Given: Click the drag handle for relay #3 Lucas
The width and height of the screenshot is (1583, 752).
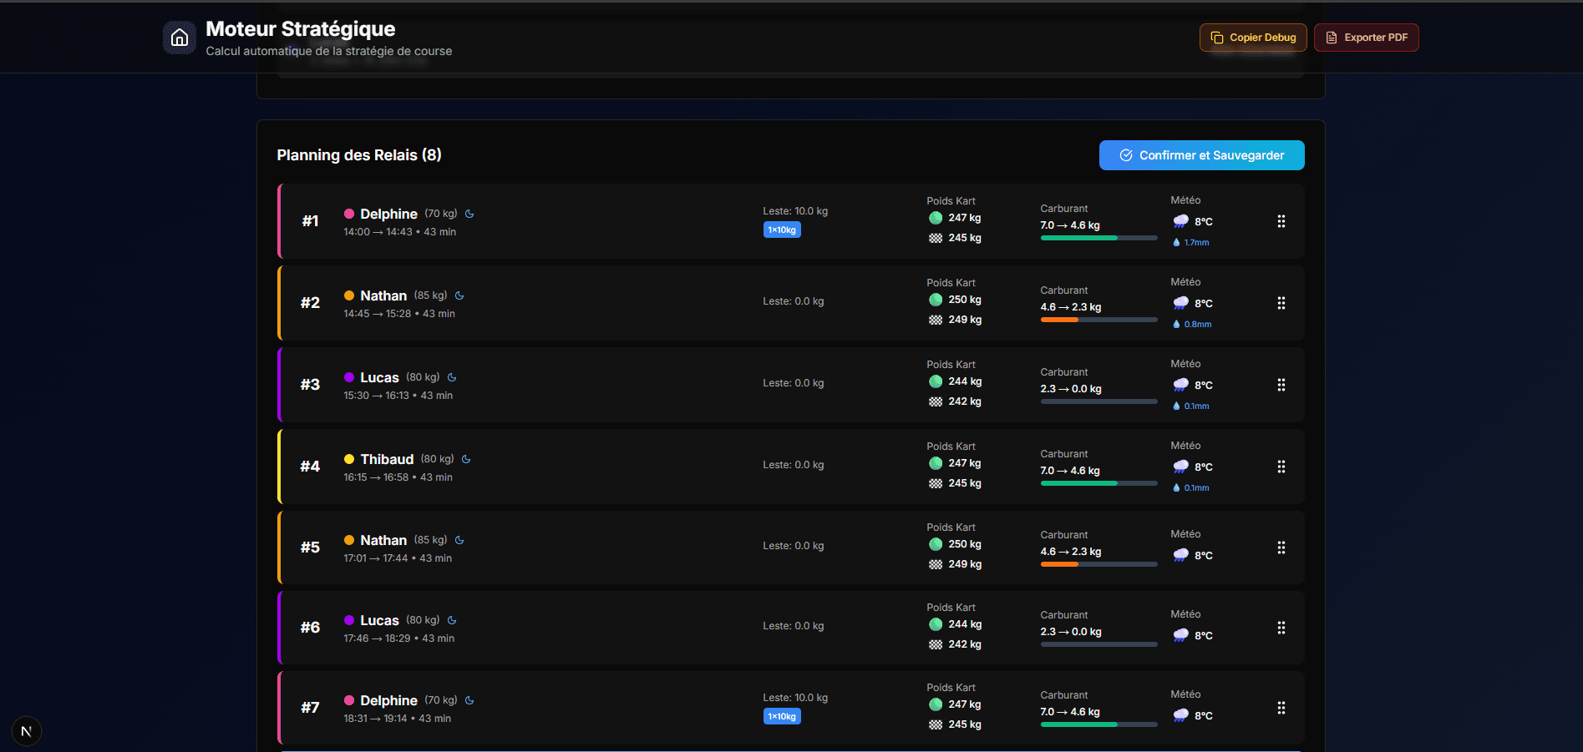Looking at the screenshot, I should [1281, 385].
